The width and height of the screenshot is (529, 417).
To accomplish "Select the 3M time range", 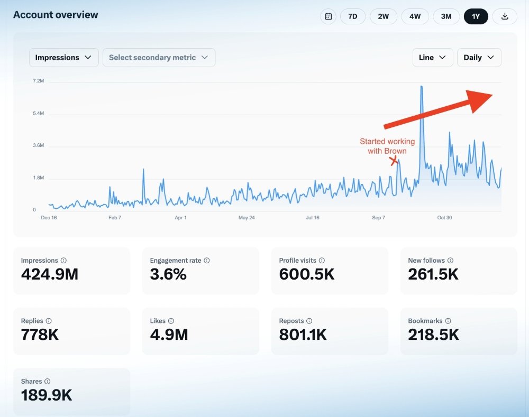I will (x=446, y=16).
